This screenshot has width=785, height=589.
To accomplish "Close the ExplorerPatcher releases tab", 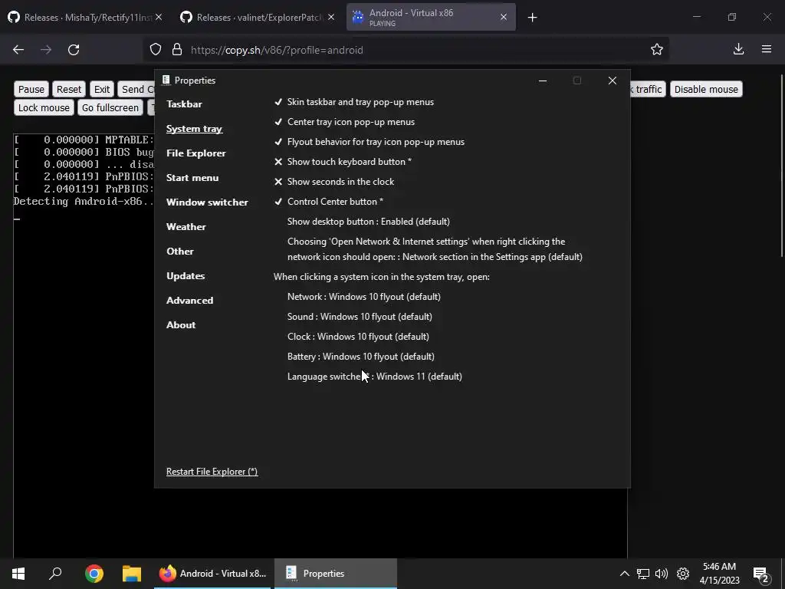I will tap(331, 17).
